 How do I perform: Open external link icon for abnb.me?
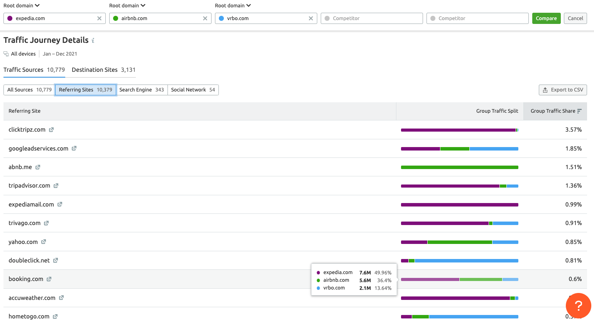38,167
